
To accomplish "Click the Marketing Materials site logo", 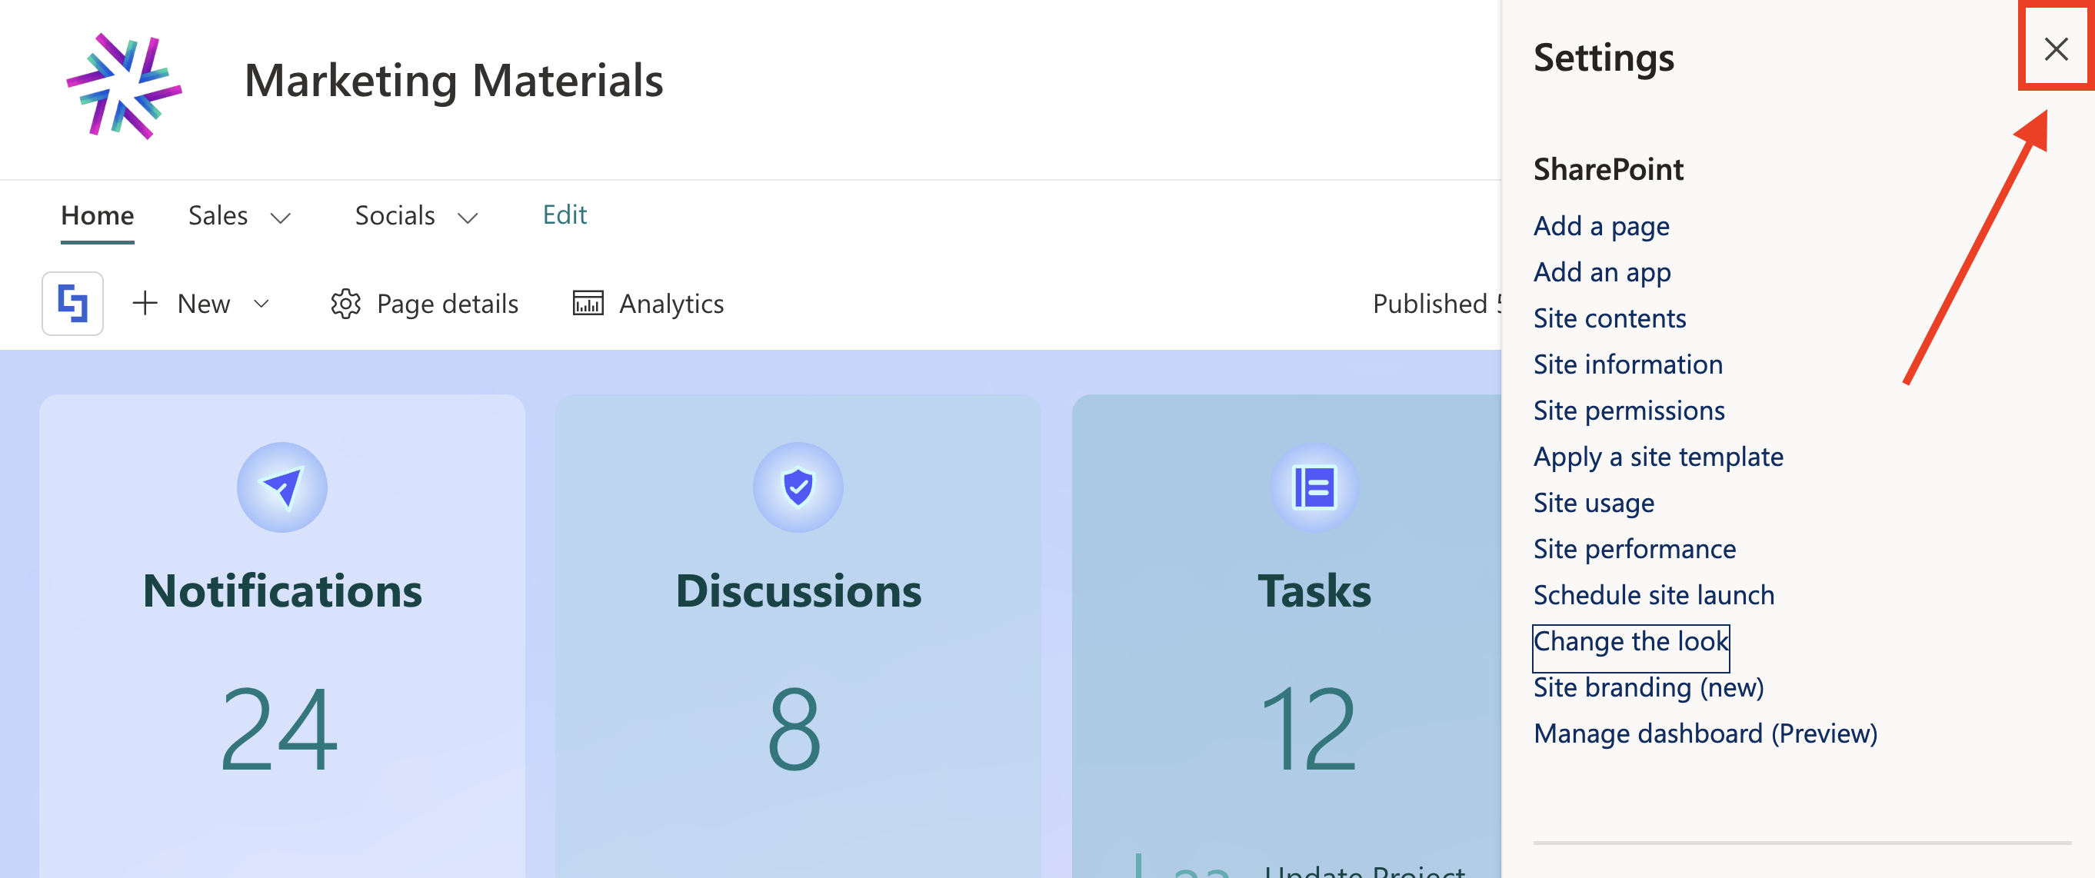I will (x=124, y=85).
